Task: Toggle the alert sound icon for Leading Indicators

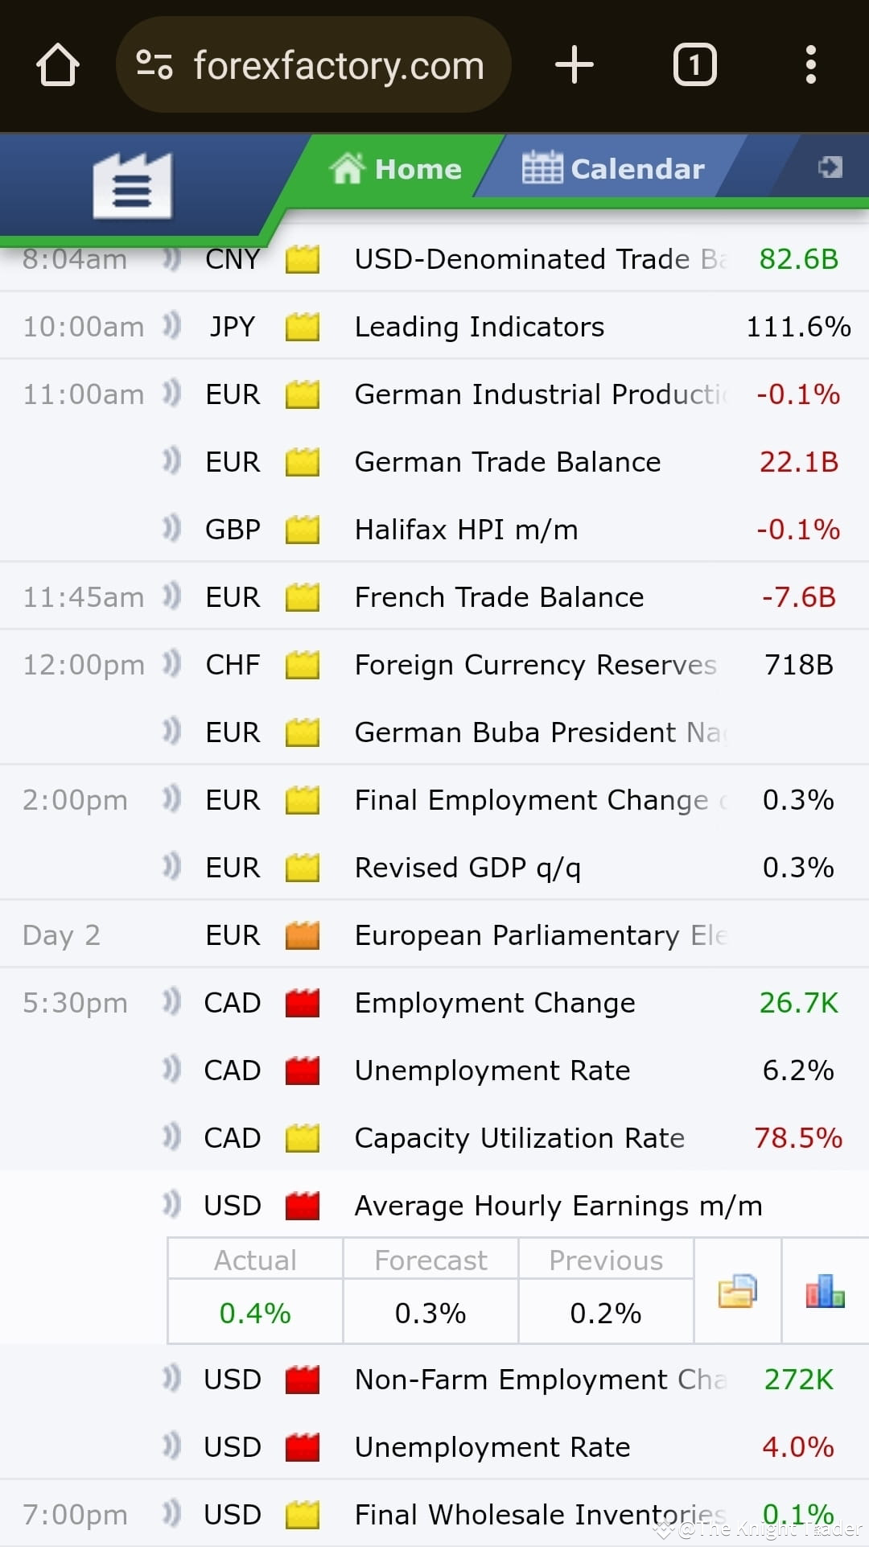Action: click(171, 326)
